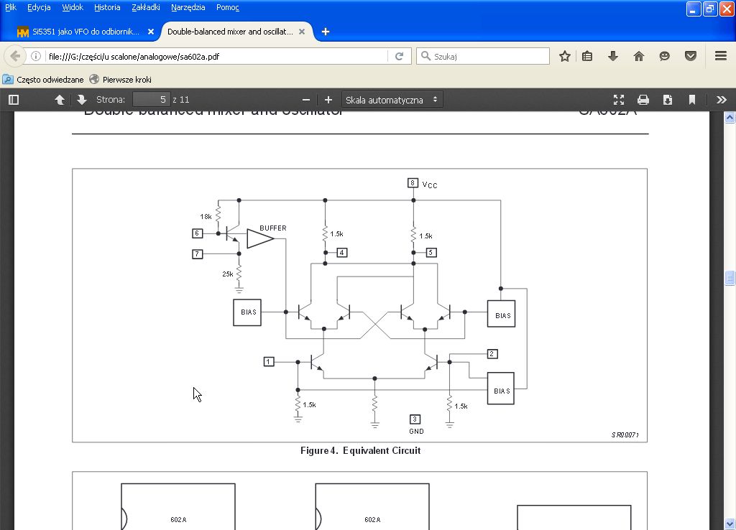This screenshot has width=736, height=530.
Task: Enter PDF presentation mode
Action: coord(618,100)
